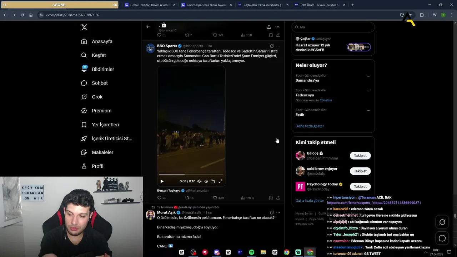Open more options on Murat Aşık post

278,213
